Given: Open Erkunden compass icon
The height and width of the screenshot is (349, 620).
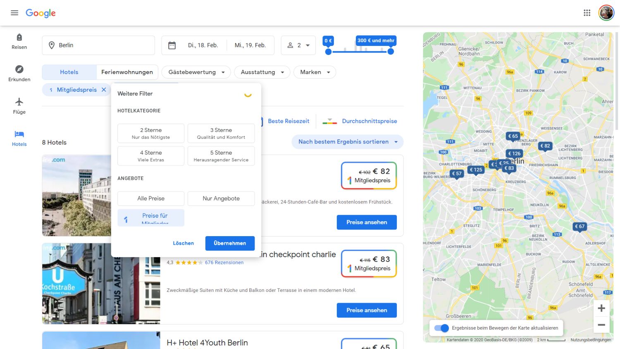Looking at the screenshot, I should point(19,69).
